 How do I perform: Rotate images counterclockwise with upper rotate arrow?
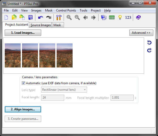pyautogui.click(x=149, y=42)
